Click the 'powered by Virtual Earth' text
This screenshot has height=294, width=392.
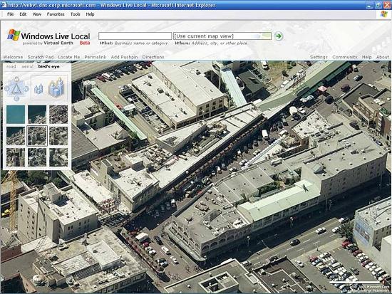(x=48, y=43)
